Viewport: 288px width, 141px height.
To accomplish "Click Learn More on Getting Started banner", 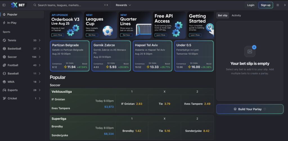I will click(195, 35).
